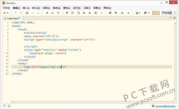The image size is (179, 109).
Task: Open the 开发视图 view combo box
Action: [x=169, y=13]
